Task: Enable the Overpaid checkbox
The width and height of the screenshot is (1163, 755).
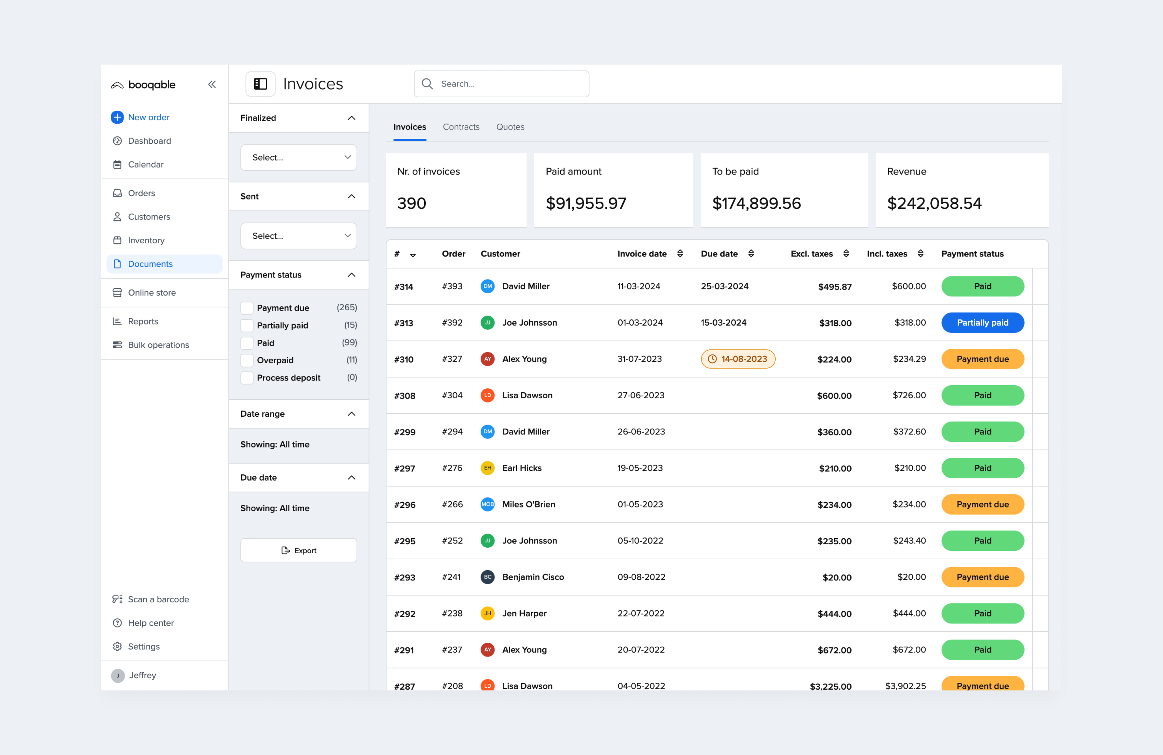Action: tap(247, 360)
